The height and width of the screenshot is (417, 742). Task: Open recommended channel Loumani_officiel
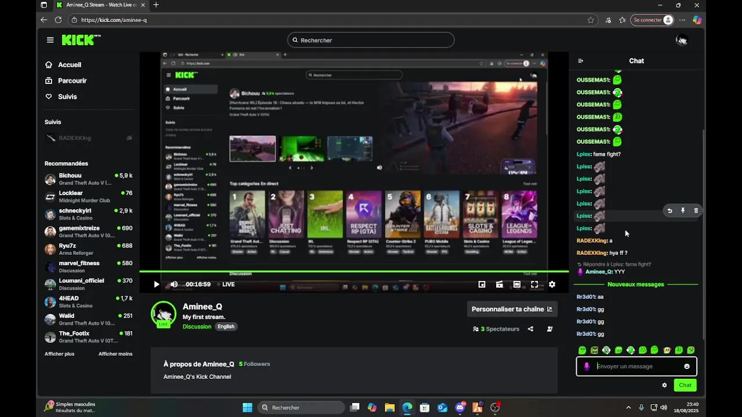pyautogui.click(x=89, y=284)
